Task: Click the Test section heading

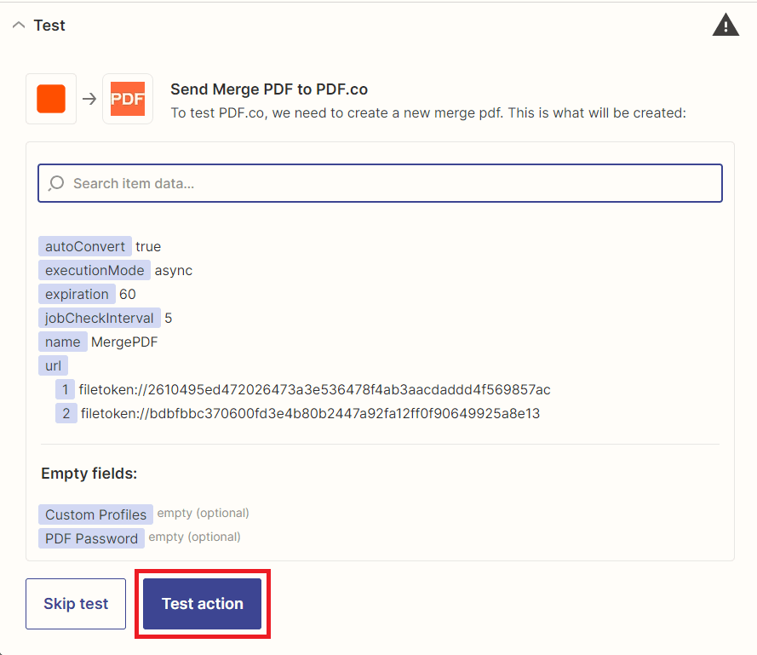Action: [49, 25]
